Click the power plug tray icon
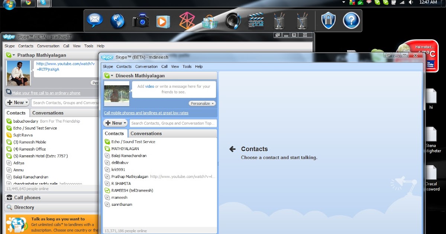Viewport: 446px width, 234px height. 394,2
